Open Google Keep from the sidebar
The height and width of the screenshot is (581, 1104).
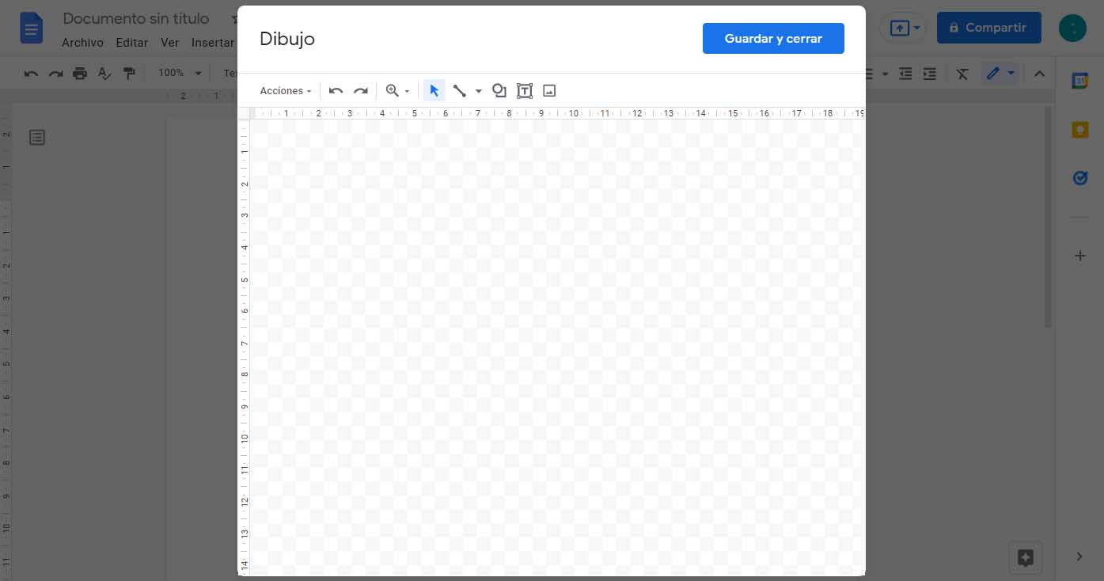[x=1080, y=129]
